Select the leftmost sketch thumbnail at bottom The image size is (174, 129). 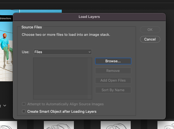tap(8, 125)
